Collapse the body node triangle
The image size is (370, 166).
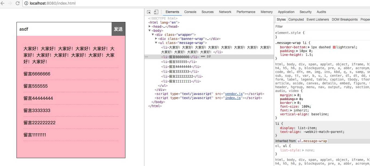150,31
